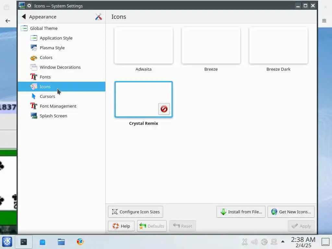Click Install from File button

(x=241, y=212)
